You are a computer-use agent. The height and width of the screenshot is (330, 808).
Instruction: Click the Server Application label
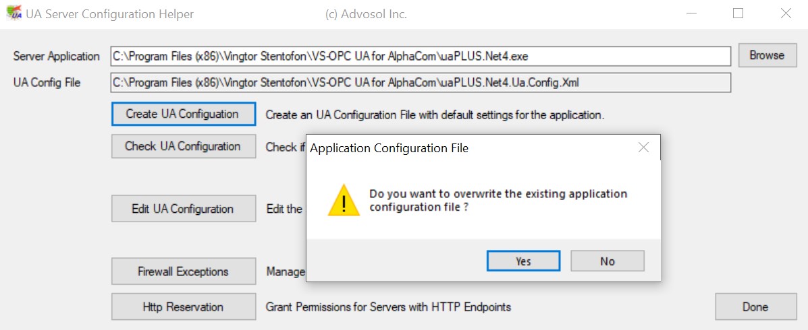(57, 57)
